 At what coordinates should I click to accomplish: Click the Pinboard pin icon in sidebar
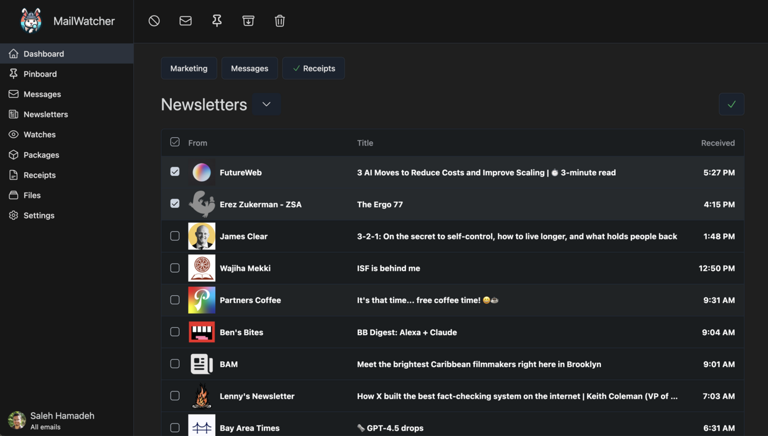coord(14,74)
